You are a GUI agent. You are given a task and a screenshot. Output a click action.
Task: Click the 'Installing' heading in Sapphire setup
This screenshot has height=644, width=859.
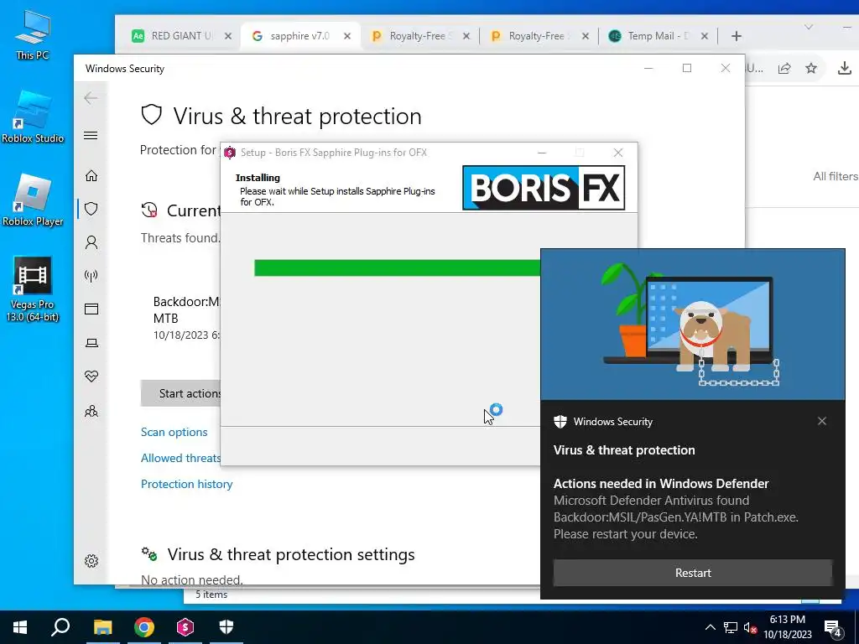(258, 178)
